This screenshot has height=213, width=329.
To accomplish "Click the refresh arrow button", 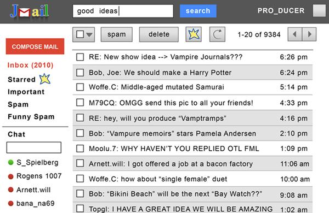I will tap(217, 34).
